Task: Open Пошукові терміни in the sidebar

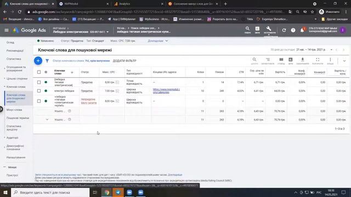Action: (x=18, y=118)
